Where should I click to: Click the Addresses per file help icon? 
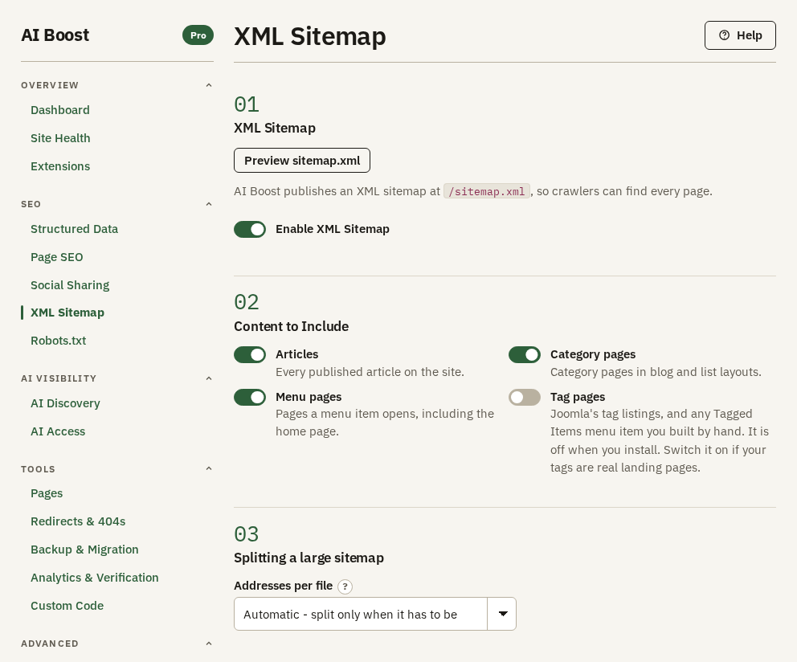coord(345,586)
